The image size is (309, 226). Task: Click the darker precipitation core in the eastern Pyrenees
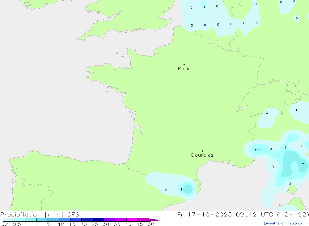[188, 189]
